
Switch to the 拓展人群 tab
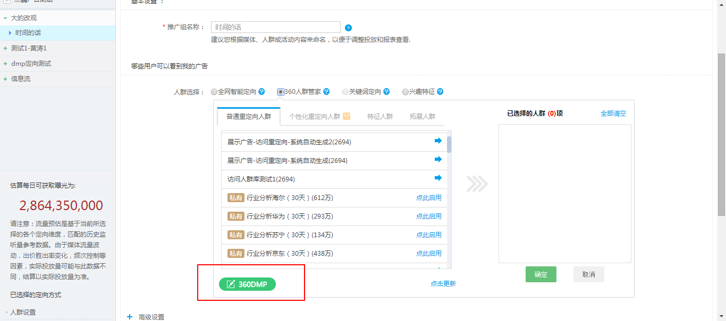click(x=423, y=115)
